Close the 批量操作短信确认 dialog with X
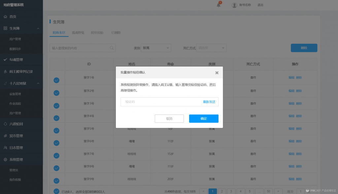The image size is (338, 194). 217,72
